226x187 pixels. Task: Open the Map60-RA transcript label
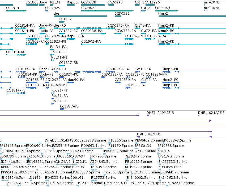[75, 36]
